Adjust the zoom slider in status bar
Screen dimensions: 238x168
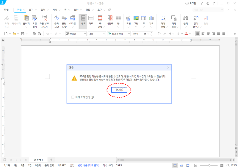pos(209,165)
